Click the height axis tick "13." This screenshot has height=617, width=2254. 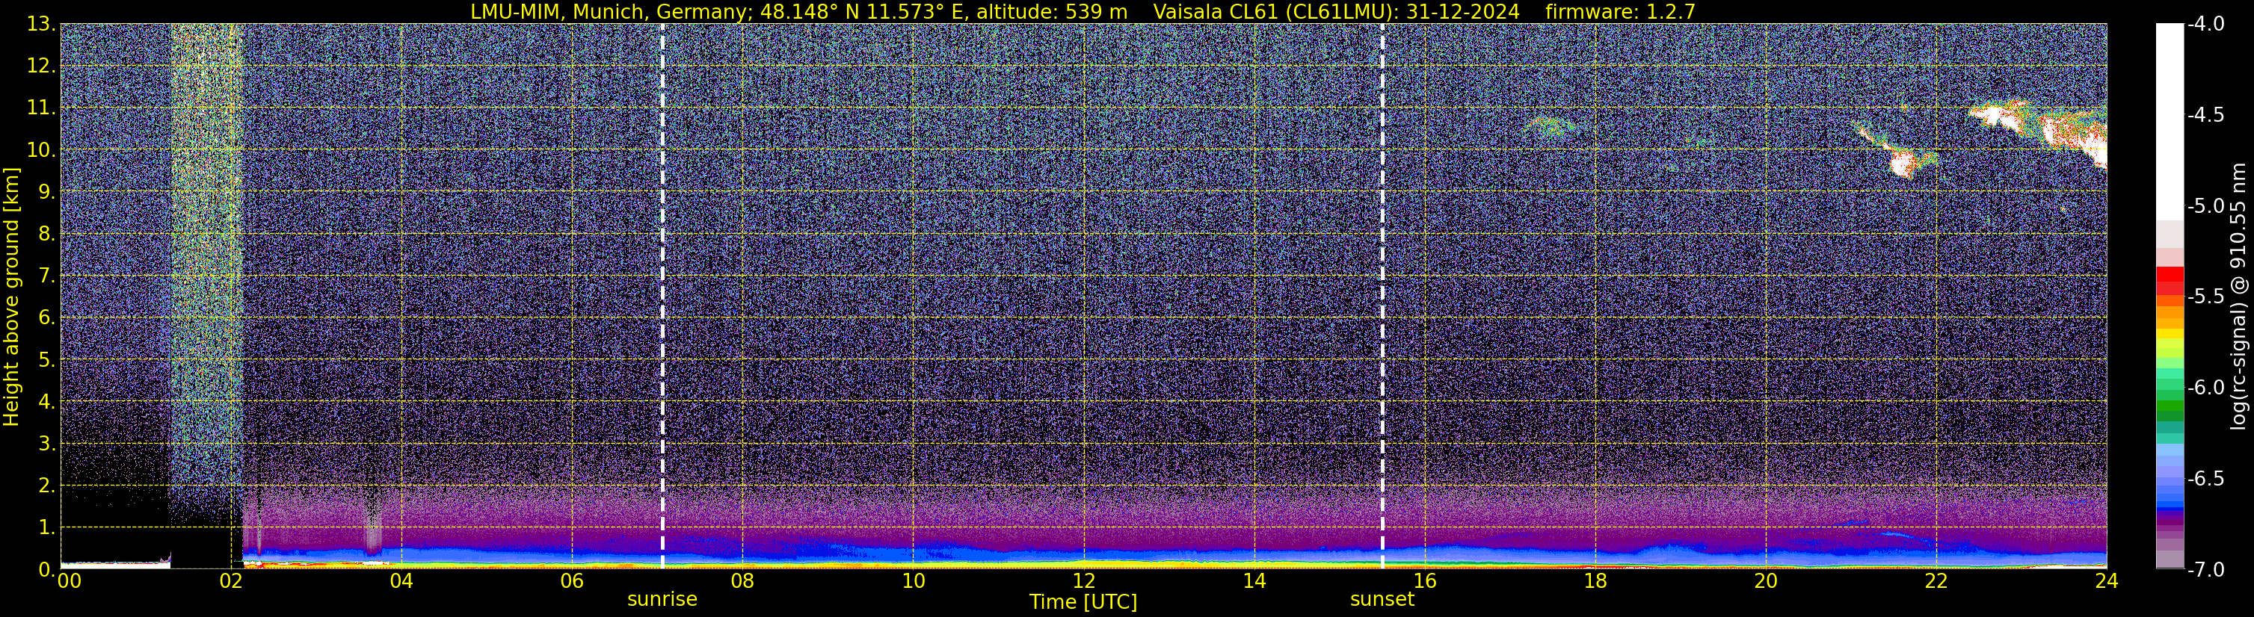(x=41, y=25)
